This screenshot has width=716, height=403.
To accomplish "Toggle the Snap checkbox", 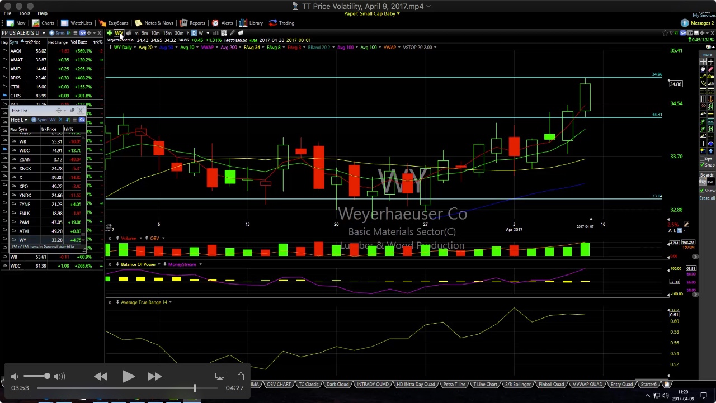I will click(x=703, y=164).
